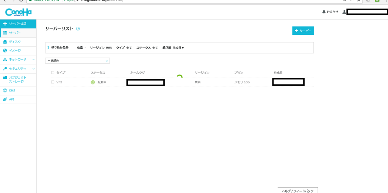Click the server rack icon in sidebar
This screenshot has height=193, width=388.
[5, 33]
